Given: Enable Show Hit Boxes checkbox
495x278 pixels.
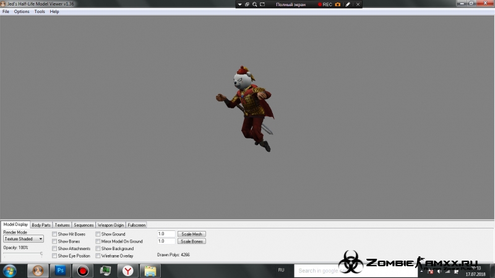Looking at the screenshot, I should click(x=54, y=234).
